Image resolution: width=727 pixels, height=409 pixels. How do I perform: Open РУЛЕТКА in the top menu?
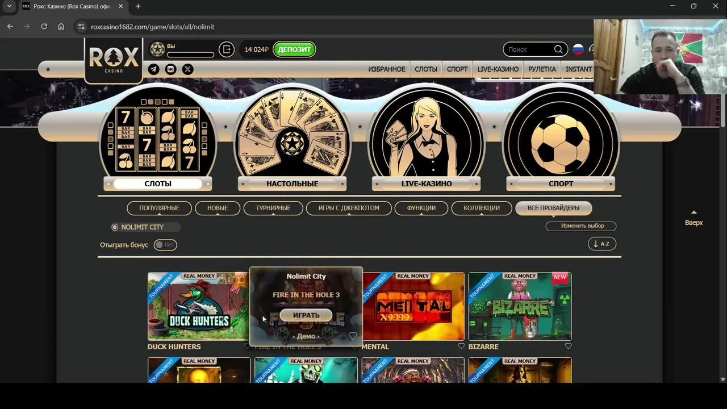(x=542, y=69)
